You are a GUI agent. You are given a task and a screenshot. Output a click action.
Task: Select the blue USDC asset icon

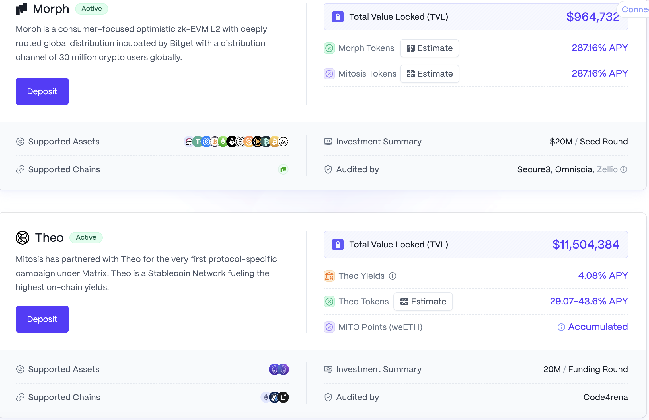pos(206,142)
